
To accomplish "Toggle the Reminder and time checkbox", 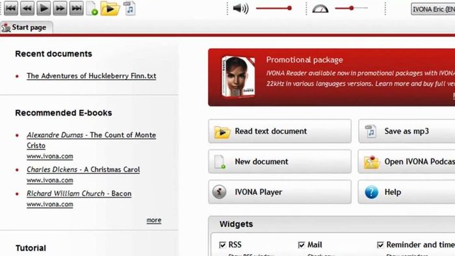I will coord(380,245).
